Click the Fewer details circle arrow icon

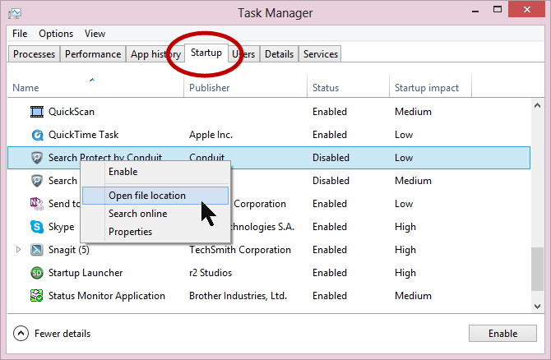pyautogui.click(x=21, y=333)
